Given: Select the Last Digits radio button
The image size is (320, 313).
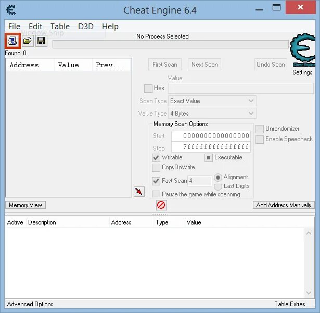Looking at the screenshot, I should click(x=217, y=186).
